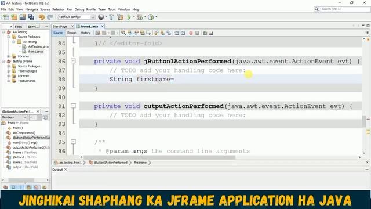Switch to the Start Page tab
This screenshot has width=371, height=209.
pos(60,26)
